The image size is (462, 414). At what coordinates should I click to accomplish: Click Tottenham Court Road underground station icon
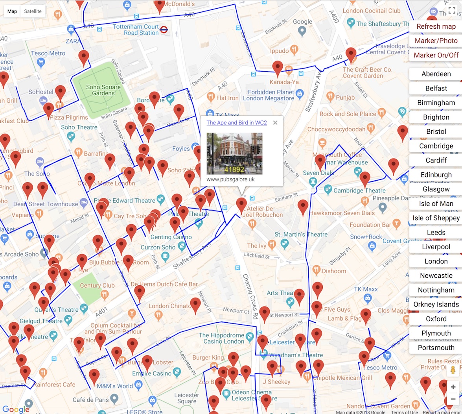click(x=164, y=29)
